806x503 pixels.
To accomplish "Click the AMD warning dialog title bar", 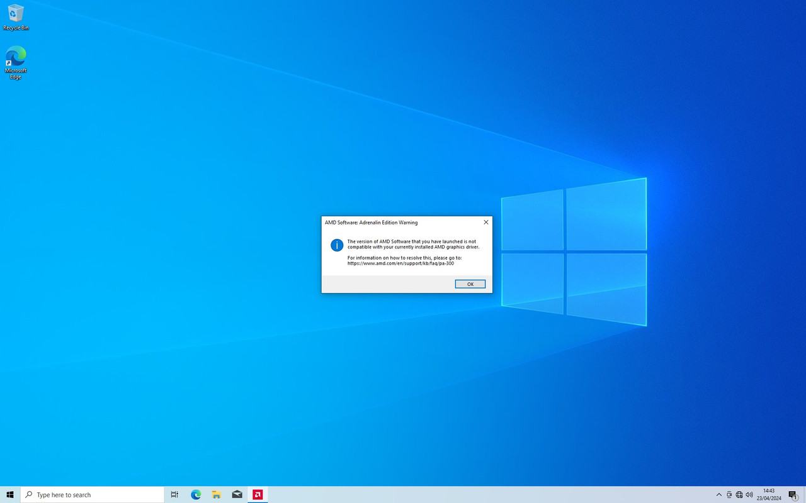I will click(x=400, y=223).
